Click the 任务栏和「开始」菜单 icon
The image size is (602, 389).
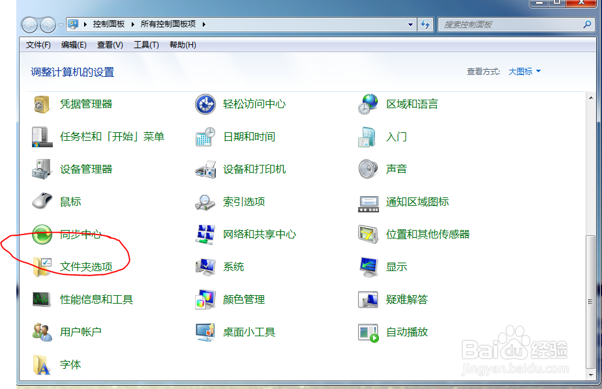point(42,137)
